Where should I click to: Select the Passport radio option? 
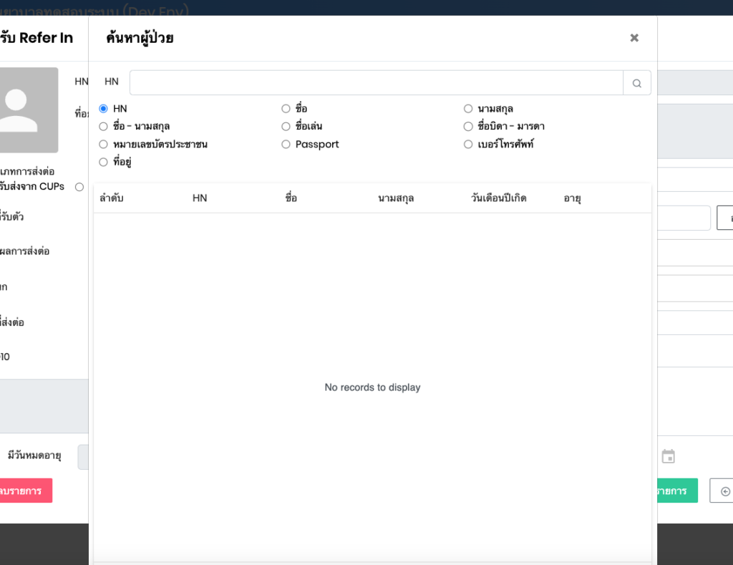[x=286, y=145]
